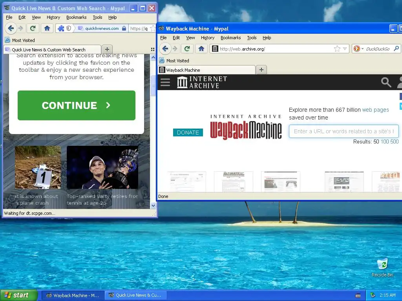The height and width of the screenshot is (301, 402).
Task: Click scrollbar down arrow in Quick Live News window
Action: pos(153,205)
